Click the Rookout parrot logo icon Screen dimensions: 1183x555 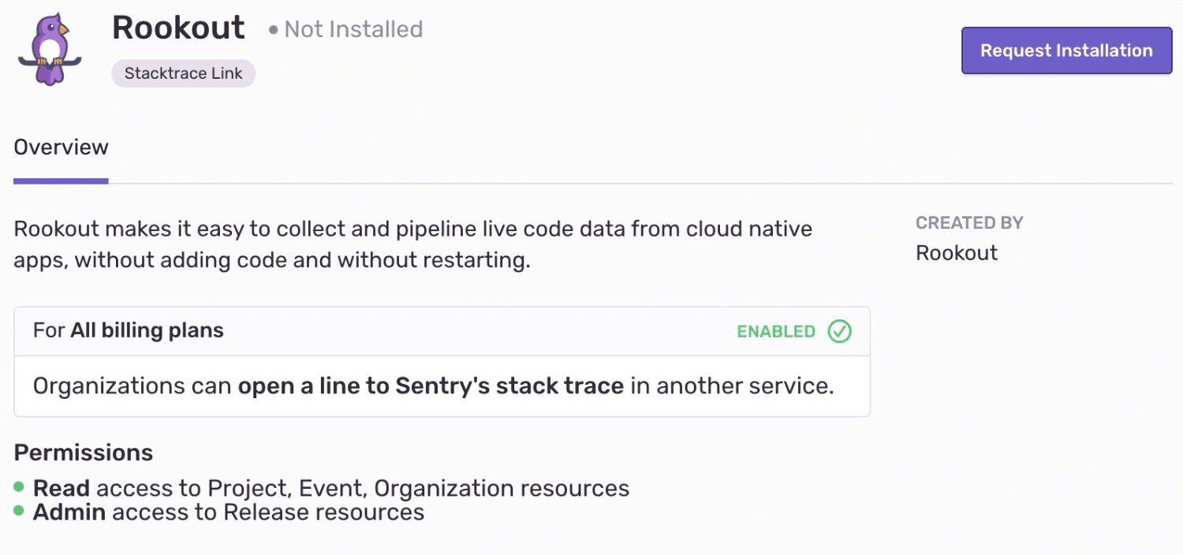pyautogui.click(x=49, y=47)
